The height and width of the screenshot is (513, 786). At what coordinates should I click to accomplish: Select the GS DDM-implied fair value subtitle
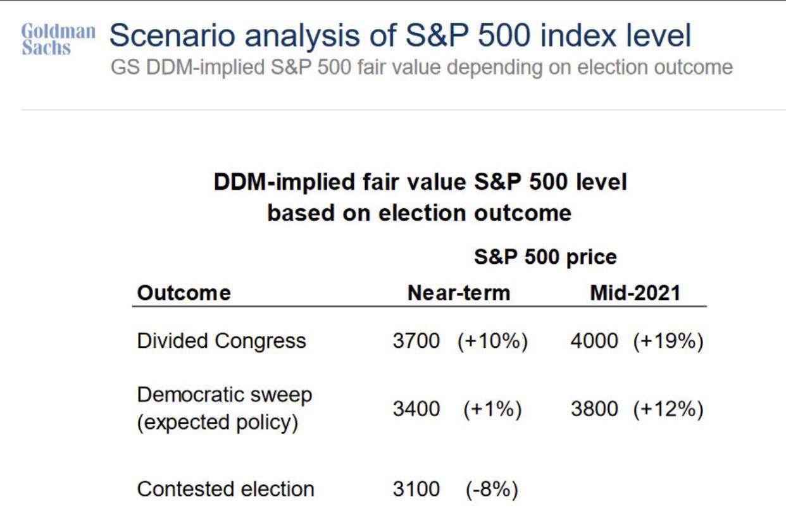coord(422,68)
